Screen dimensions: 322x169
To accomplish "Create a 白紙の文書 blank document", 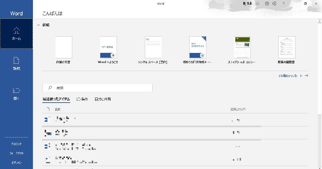I will pyautogui.click(x=64, y=47).
